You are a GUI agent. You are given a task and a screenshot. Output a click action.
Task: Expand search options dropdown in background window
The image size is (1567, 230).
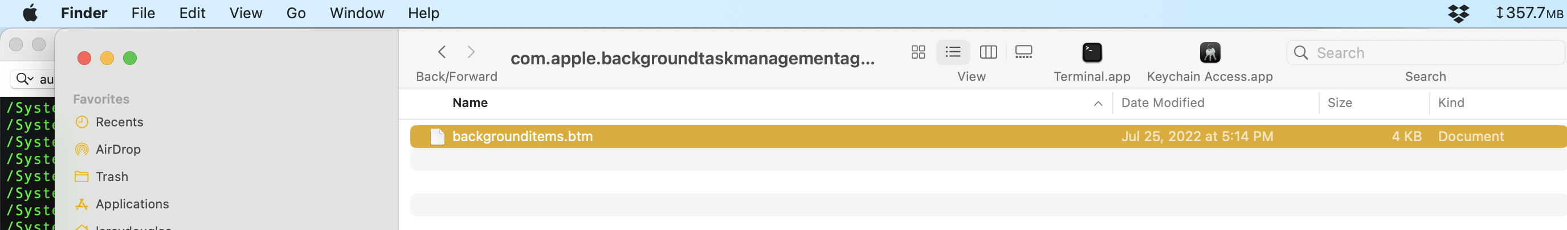[x=25, y=79]
